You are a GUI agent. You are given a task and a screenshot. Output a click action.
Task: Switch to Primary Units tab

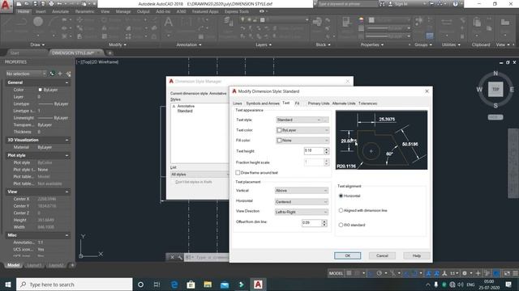[319, 103]
